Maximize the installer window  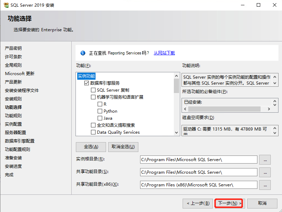coord(258,5)
